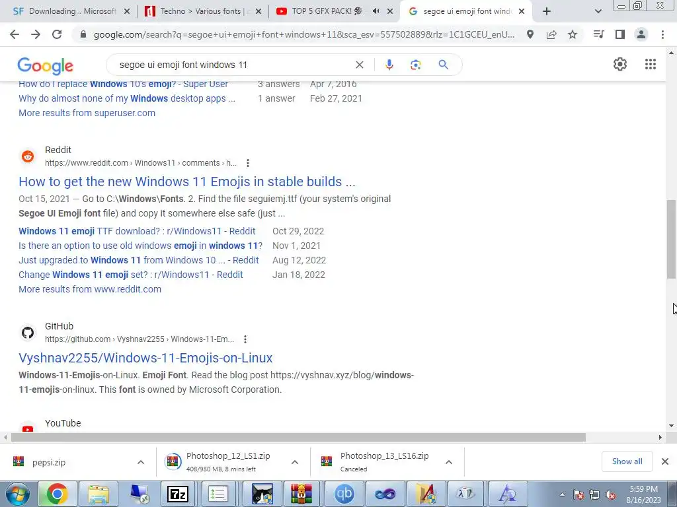Go forward to the next page
Image resolution: width=677 pixels, height=507 pixels.
point(36,34)
